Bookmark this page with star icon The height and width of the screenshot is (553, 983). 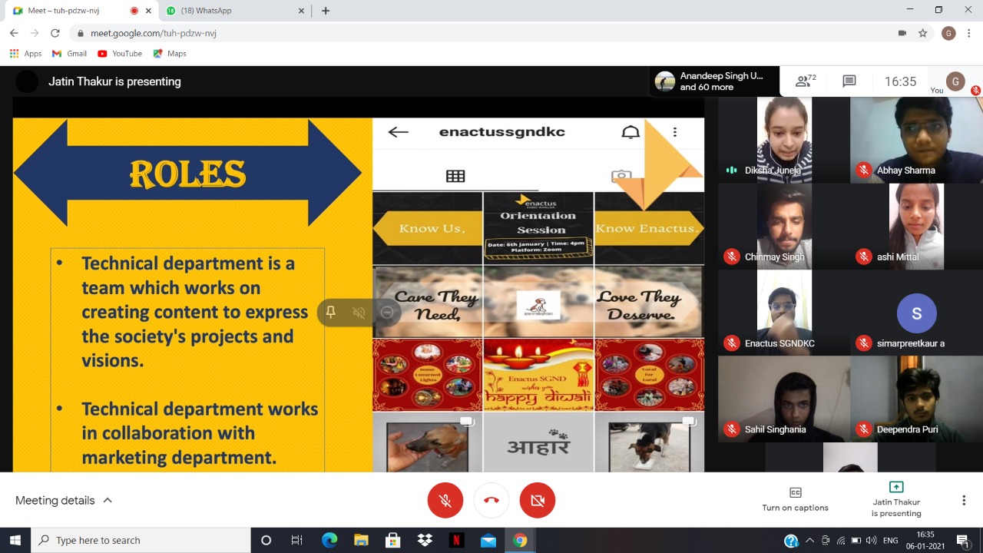coord(923,33)
